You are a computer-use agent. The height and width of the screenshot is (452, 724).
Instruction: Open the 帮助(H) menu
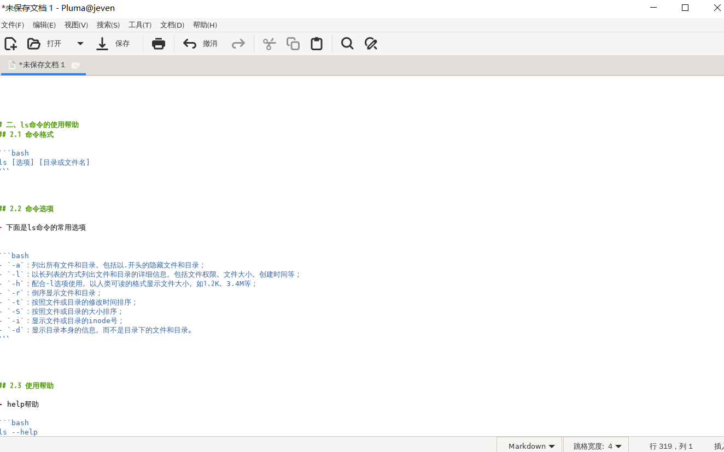[205, 25]
